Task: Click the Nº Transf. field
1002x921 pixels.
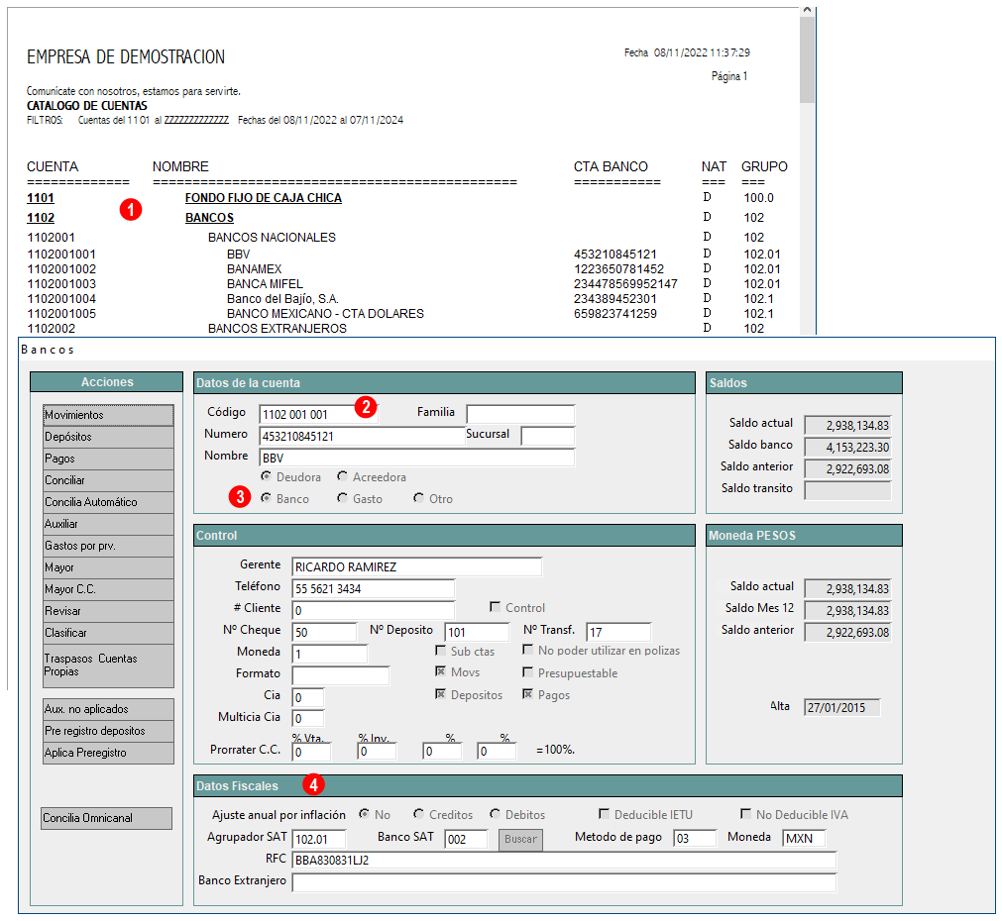Action: click(618, 632)
